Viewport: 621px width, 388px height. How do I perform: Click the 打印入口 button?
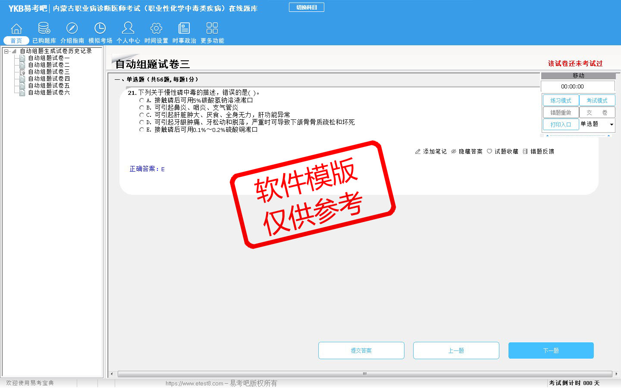coord(561,125)
